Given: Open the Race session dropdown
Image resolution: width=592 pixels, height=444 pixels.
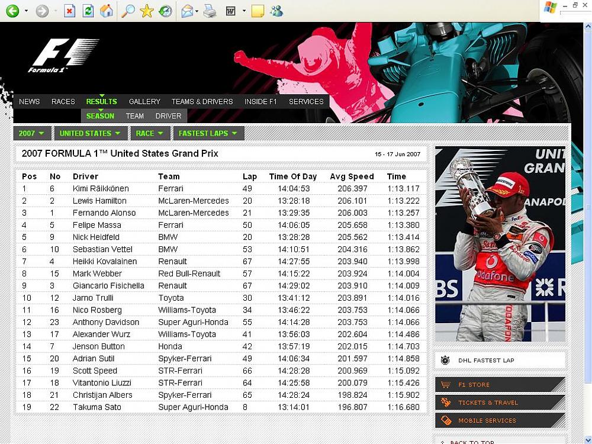Looking at the screenshot, I should pos(150,133).
